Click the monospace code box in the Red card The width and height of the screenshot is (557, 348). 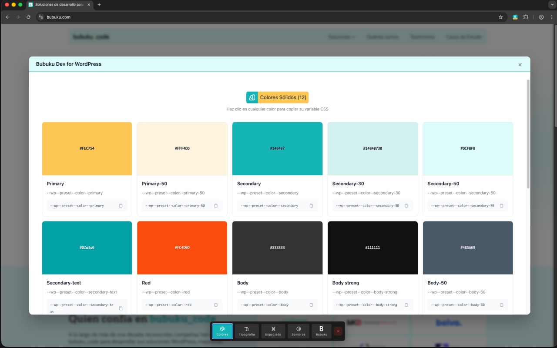(182, 305)
